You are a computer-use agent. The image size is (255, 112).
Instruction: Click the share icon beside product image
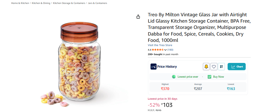(138, 17)
